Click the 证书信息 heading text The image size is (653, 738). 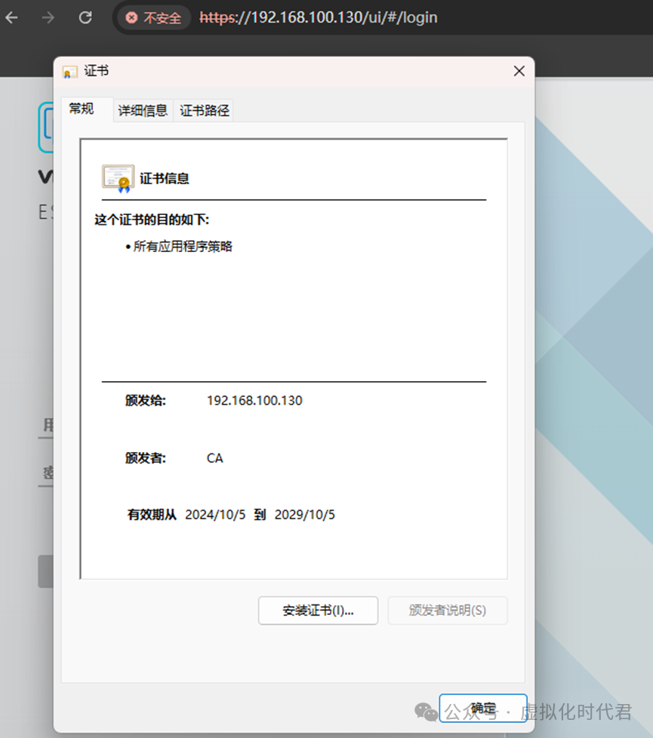[x=165, y=178]
